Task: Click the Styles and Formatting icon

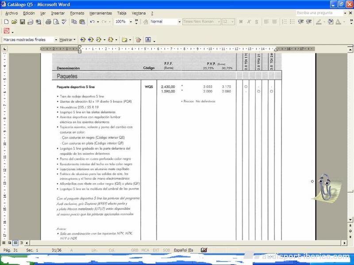Action: coord(146,22)
